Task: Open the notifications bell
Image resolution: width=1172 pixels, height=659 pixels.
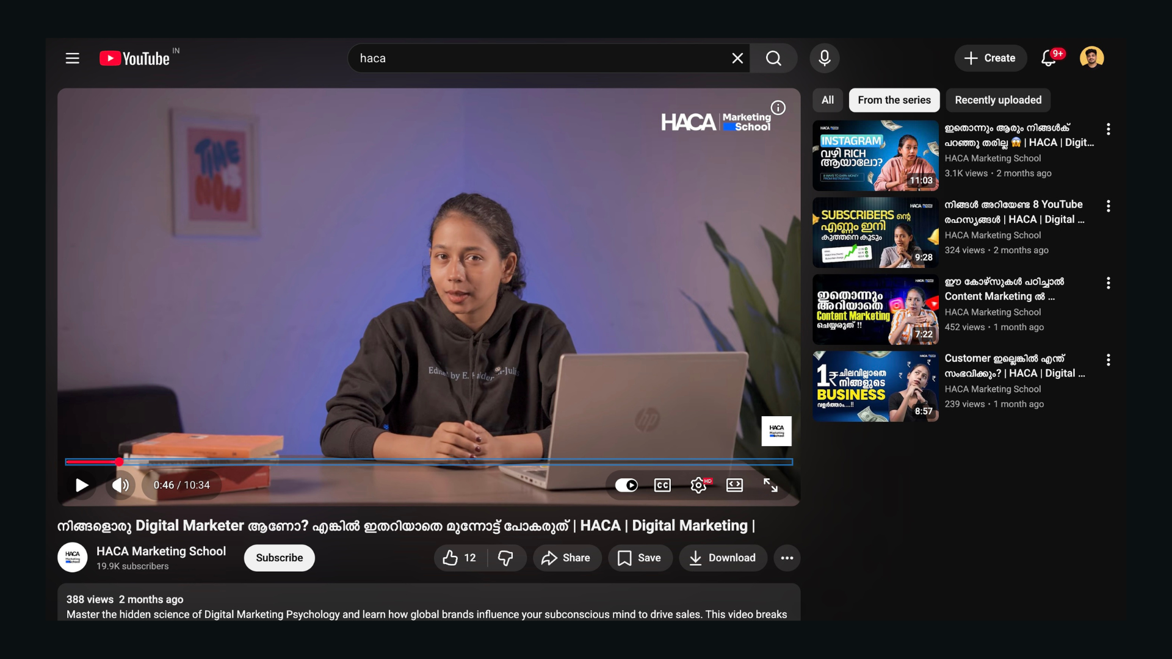Action: 1048,59
